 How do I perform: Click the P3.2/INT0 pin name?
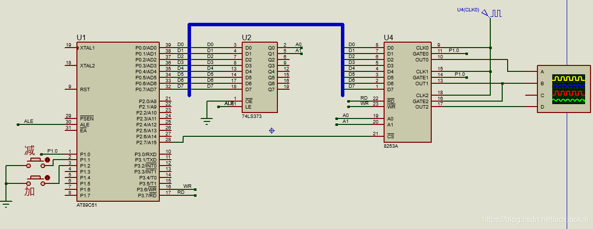coord(145,166)
